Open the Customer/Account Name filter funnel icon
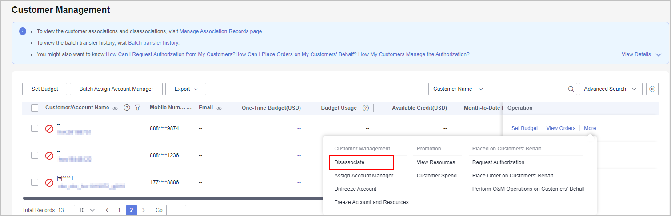Viewport: 671px width, 216px height. click(137, 108)
